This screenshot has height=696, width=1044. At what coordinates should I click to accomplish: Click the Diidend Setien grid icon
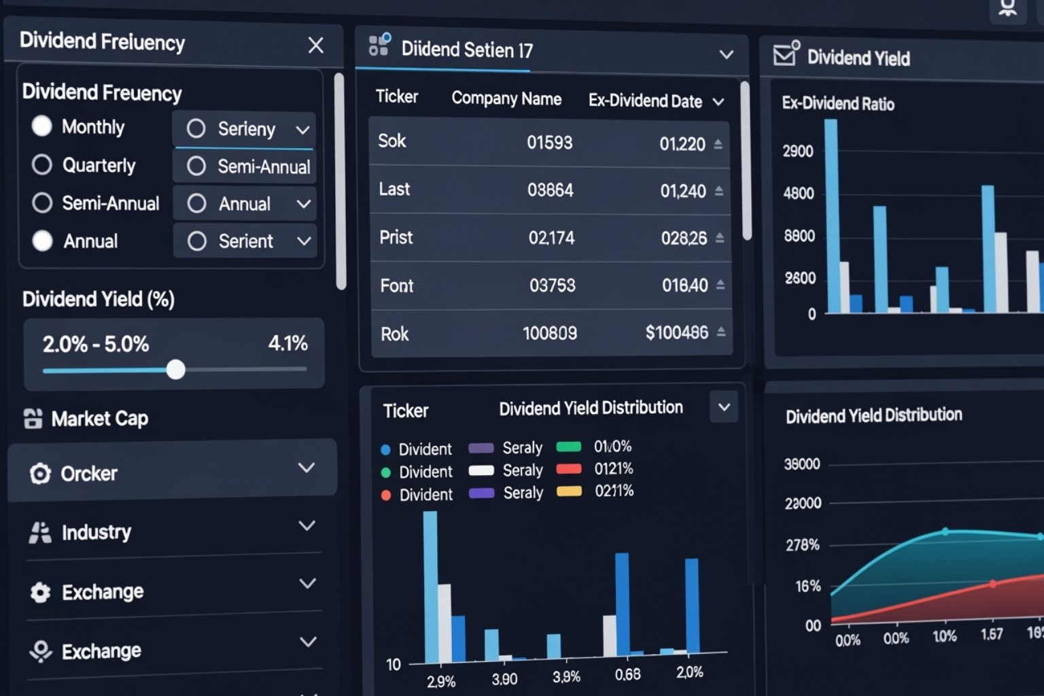click(x=379, y=45)
